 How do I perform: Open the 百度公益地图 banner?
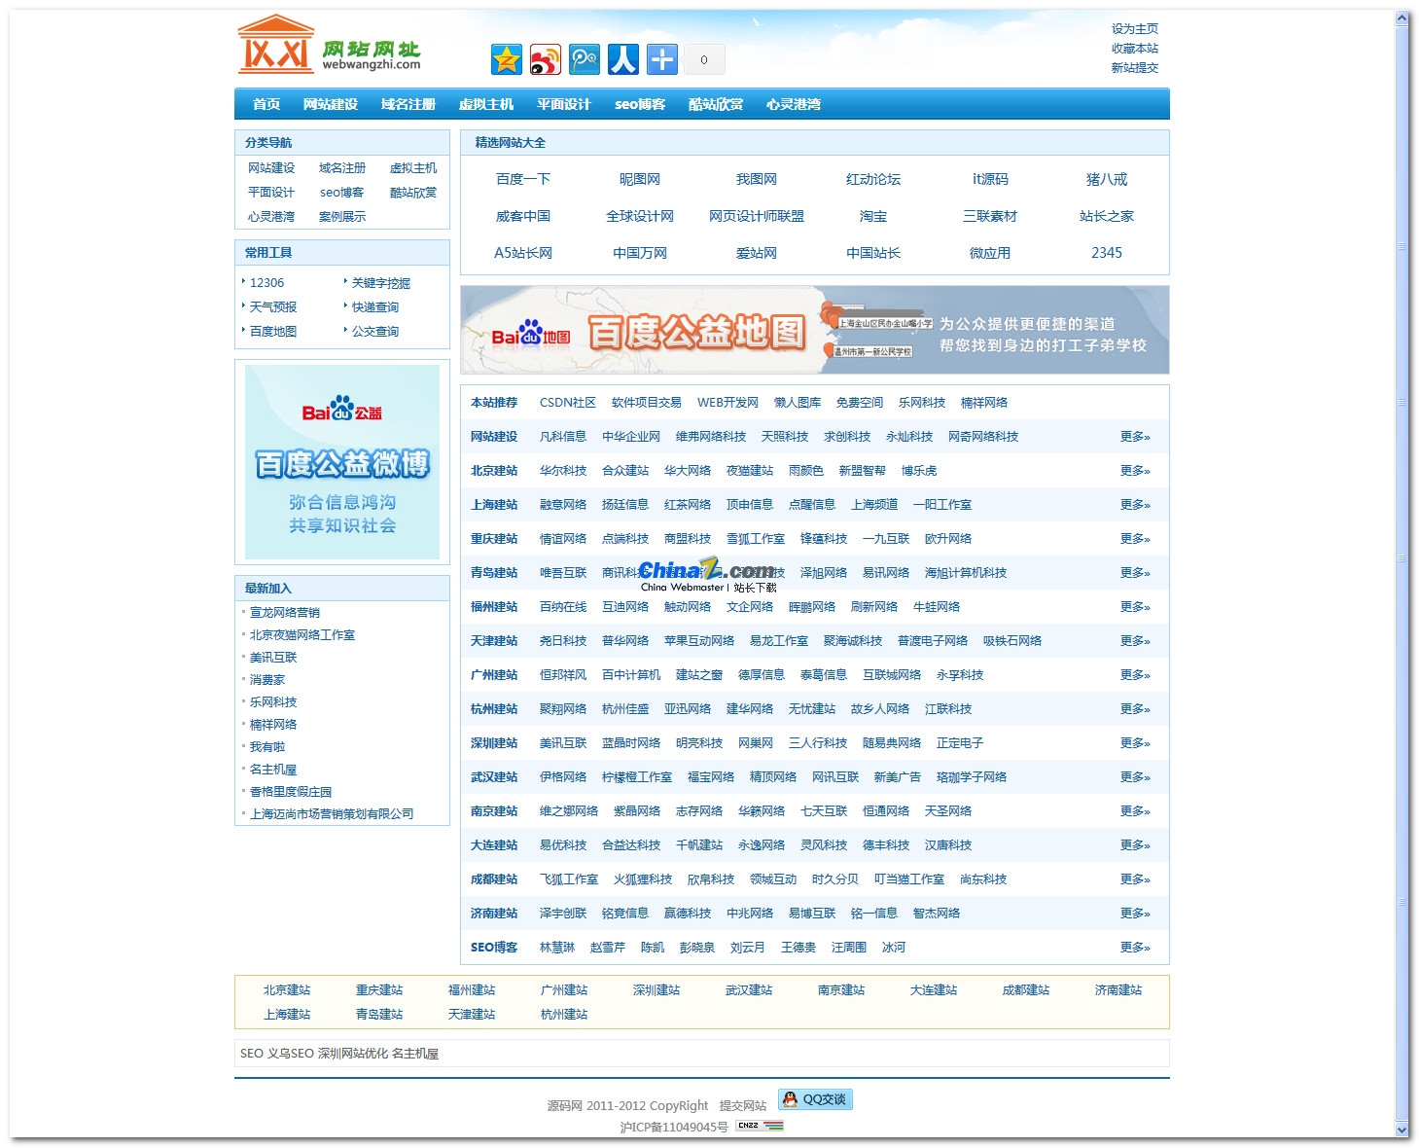[x=815, y=330]
